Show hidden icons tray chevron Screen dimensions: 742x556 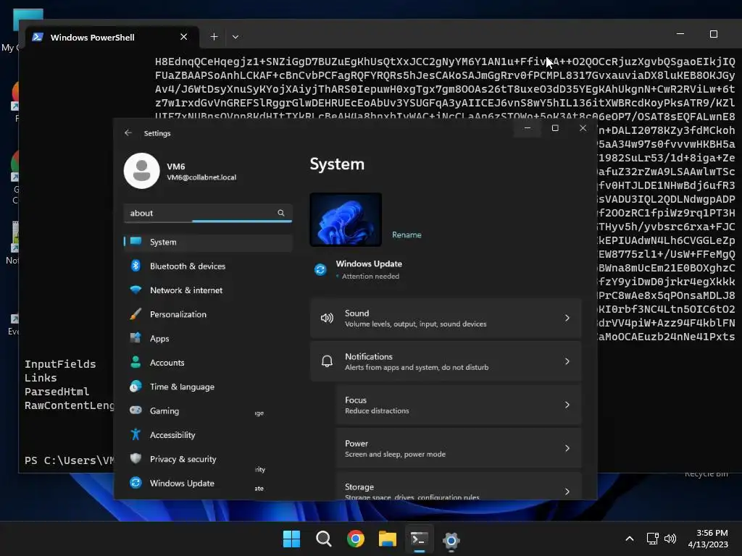coord(630,539)
